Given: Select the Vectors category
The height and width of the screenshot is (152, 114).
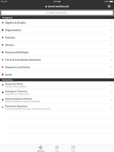Looking at the screenshot, I should (57, 45).
